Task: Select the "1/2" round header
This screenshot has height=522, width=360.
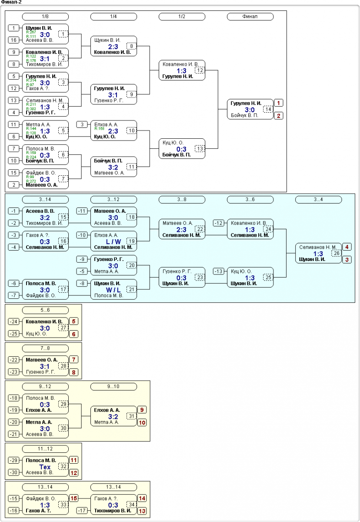Action: 182,17
